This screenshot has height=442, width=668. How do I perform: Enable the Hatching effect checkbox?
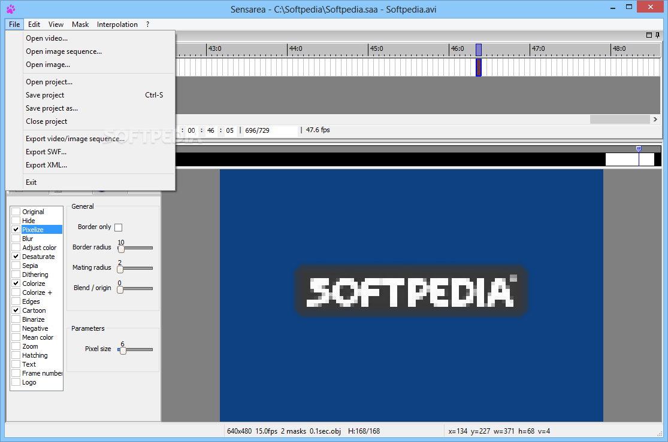[x=16, y=355]
